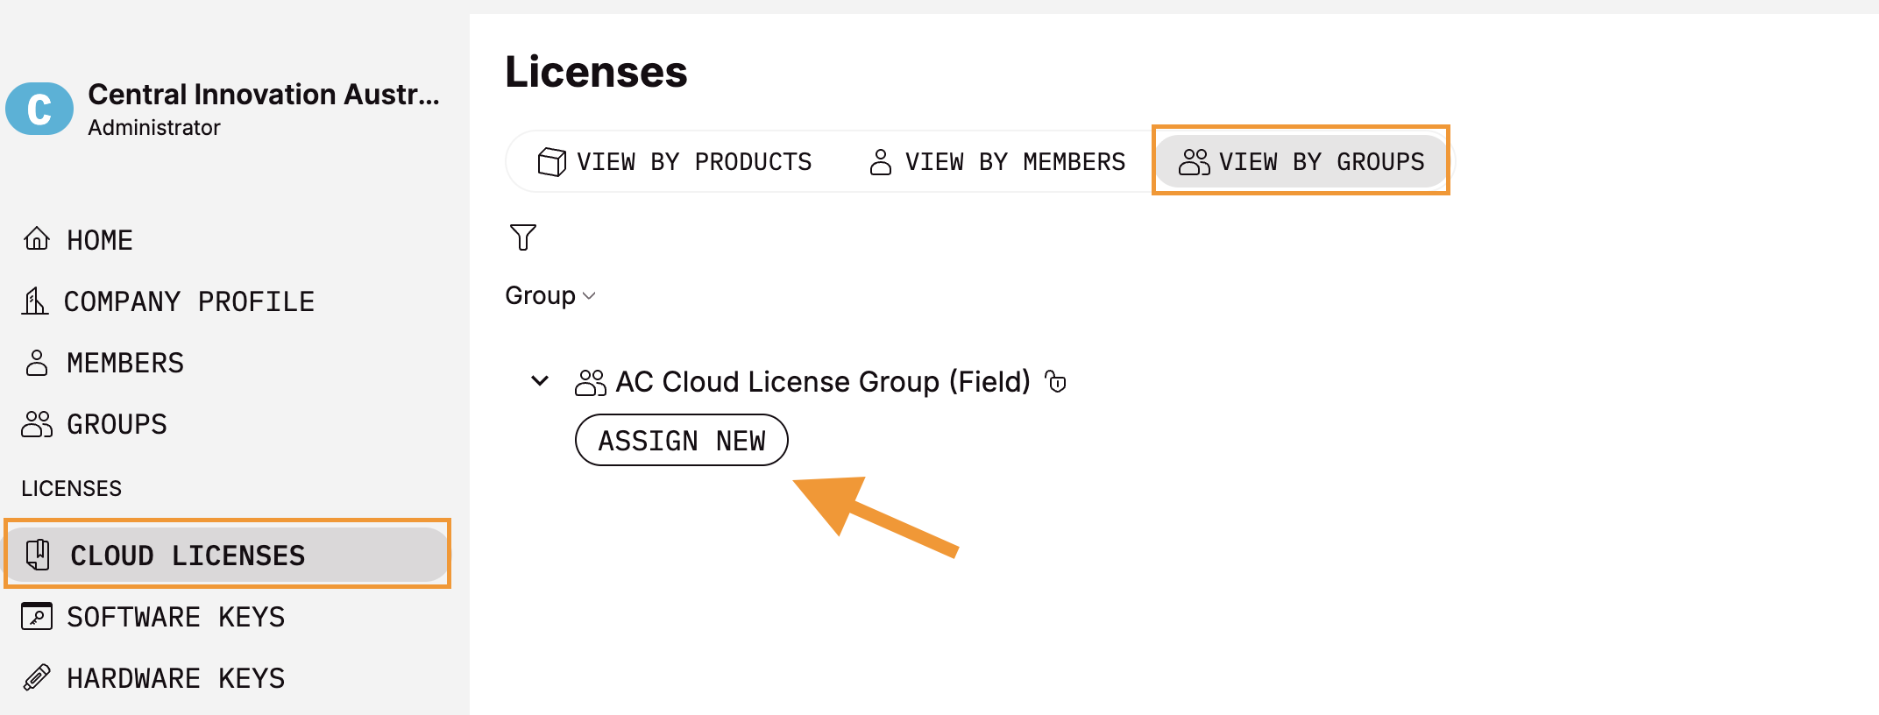The height and width of the screenshot is (715, 1879).
Task: Select the Company Profile building icon
Action: pos(37,301)
